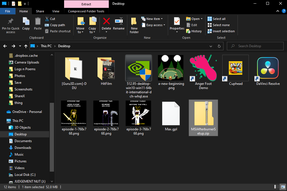Expand the address bar history dropdown
The width and height of the screenshot is (287, 191).
(211, 46)
